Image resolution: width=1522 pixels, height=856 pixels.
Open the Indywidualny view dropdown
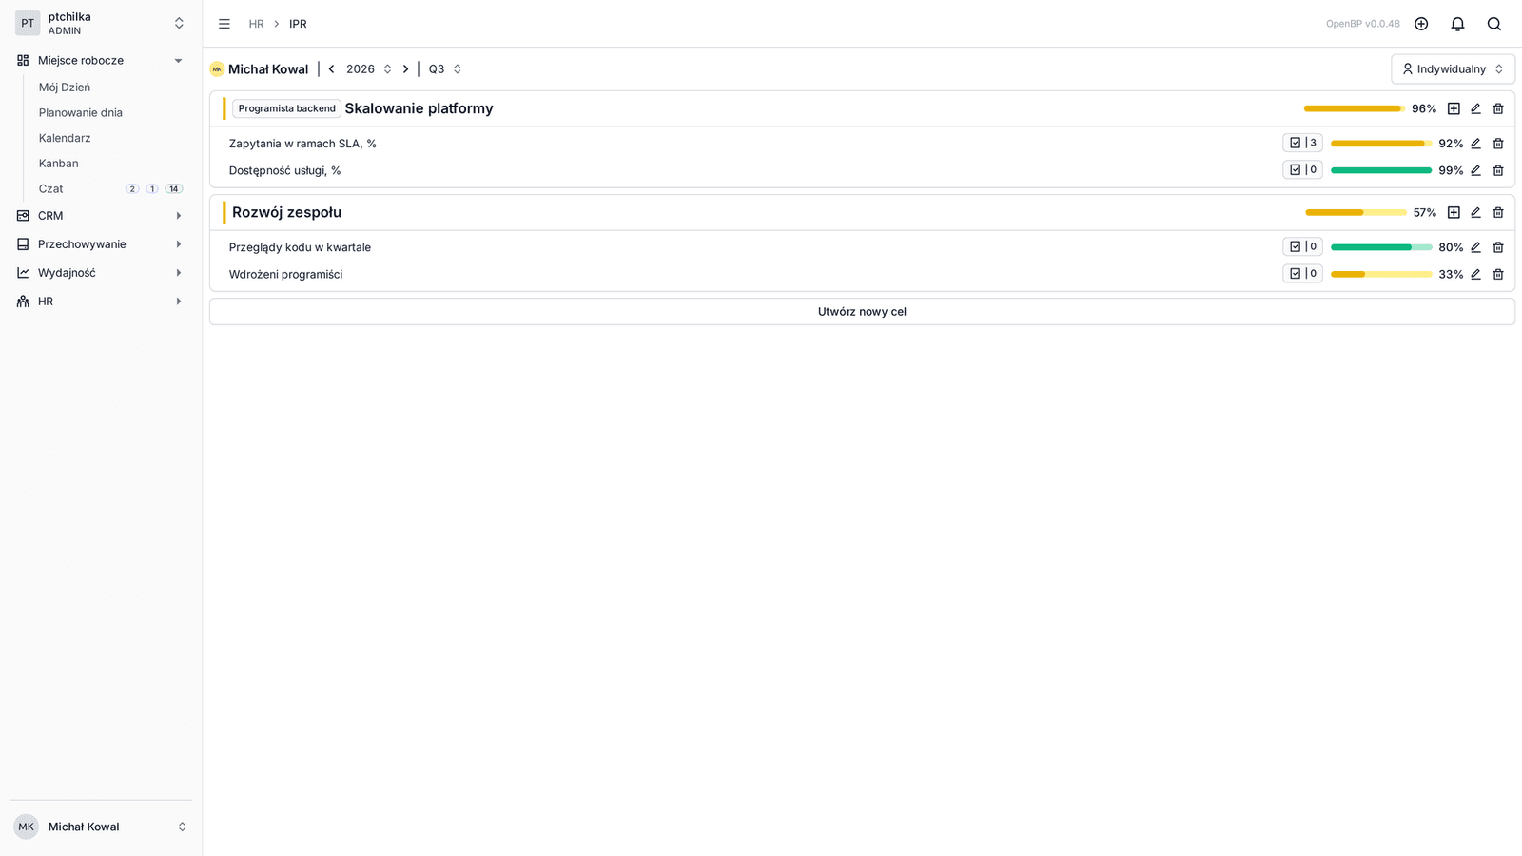tap(1453, 68)
